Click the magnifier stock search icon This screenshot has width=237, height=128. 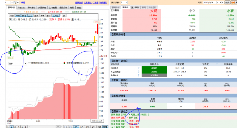tap(15, 2)
